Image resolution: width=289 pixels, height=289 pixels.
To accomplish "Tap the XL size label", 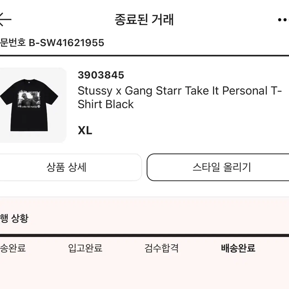I will pos(85,131).
